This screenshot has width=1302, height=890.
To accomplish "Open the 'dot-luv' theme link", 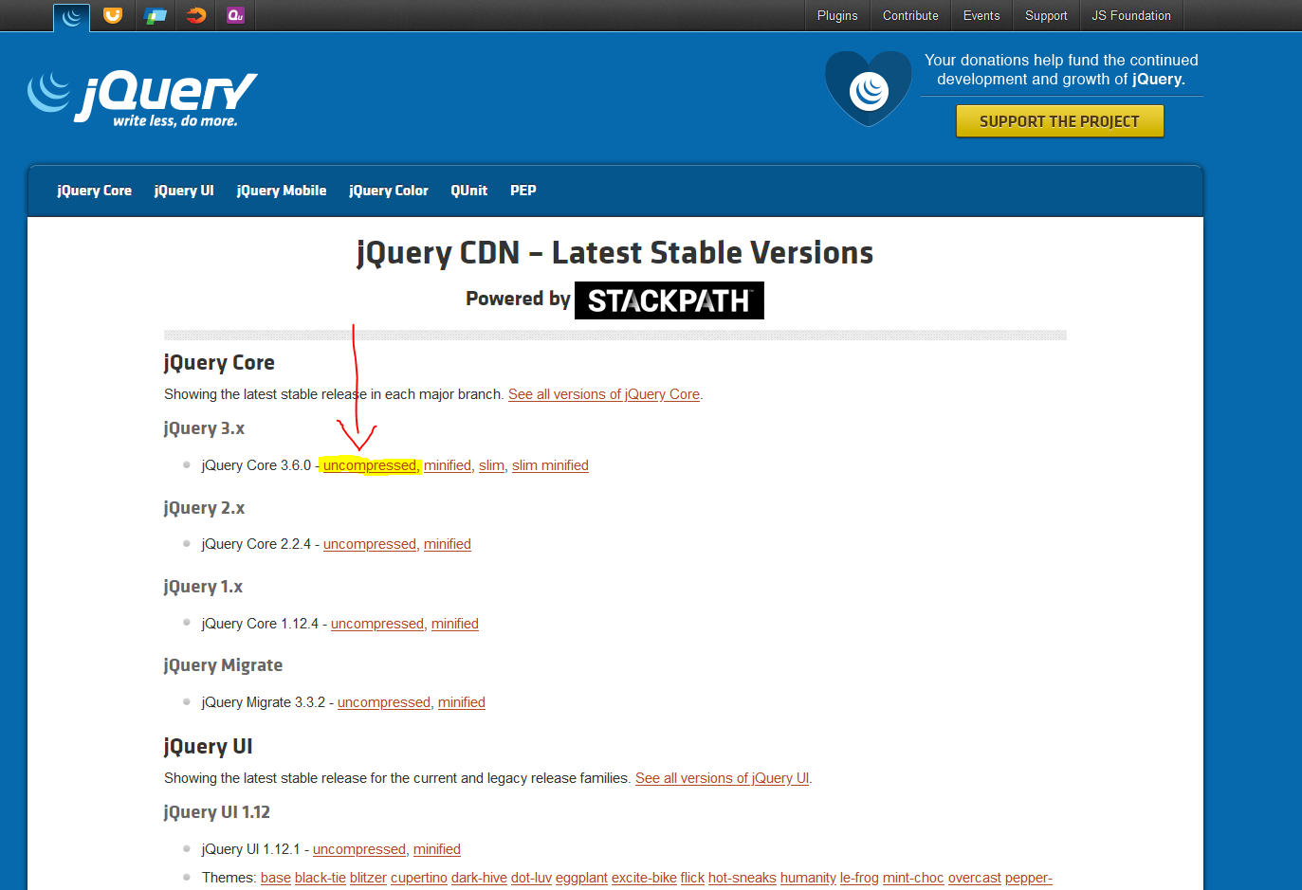I will [531, 878].
